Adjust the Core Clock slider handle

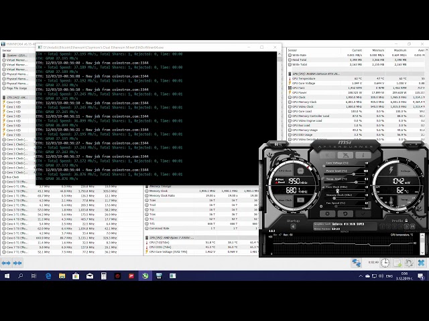click(x=337, y=190)
